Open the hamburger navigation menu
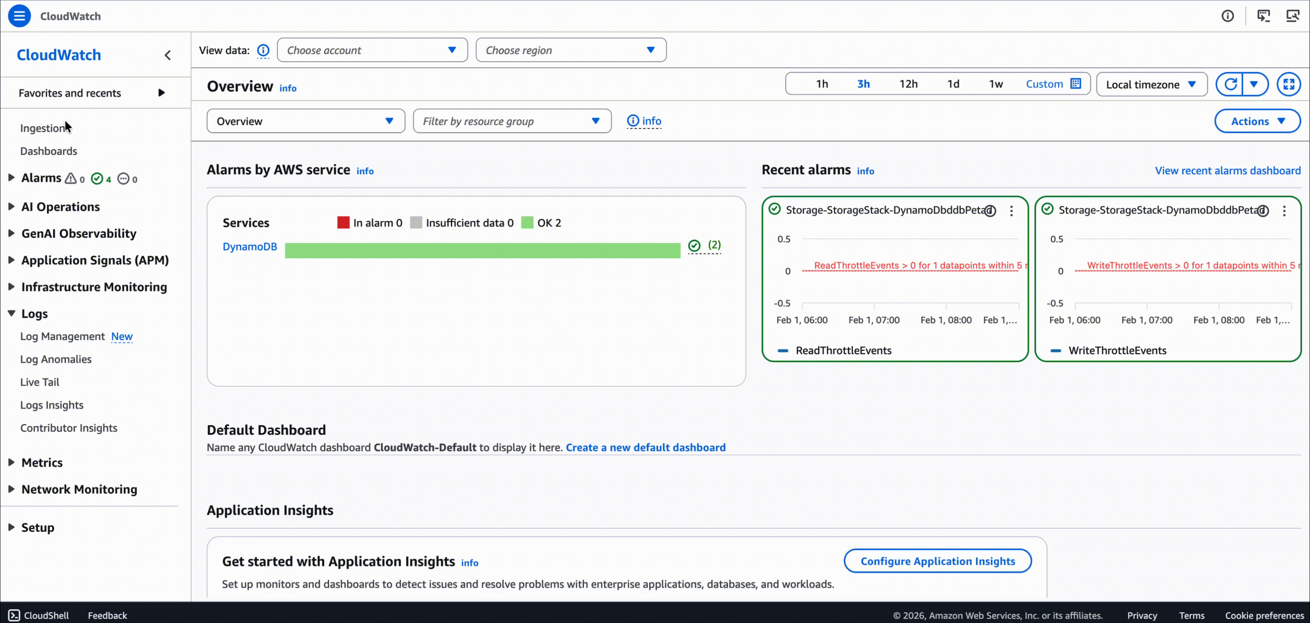 pyautogui.click(x=20, y=16)
